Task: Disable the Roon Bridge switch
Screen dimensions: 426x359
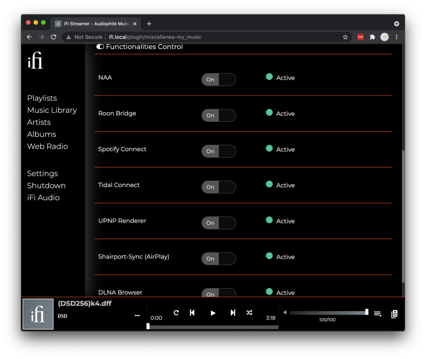Action: 219,115
